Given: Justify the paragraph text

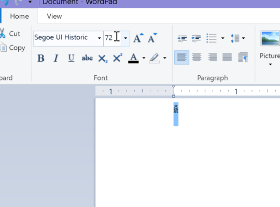Looking at the screenshot, I should coord(227,57).
